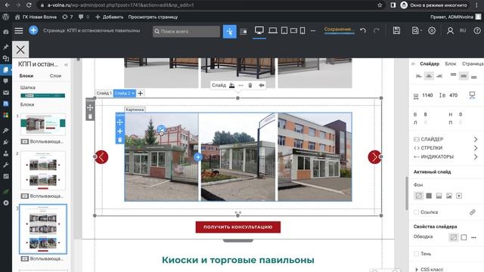Click the search field Поиск всего
The image size is (484, 272).
pyautogui.click(x=186, y=31)
